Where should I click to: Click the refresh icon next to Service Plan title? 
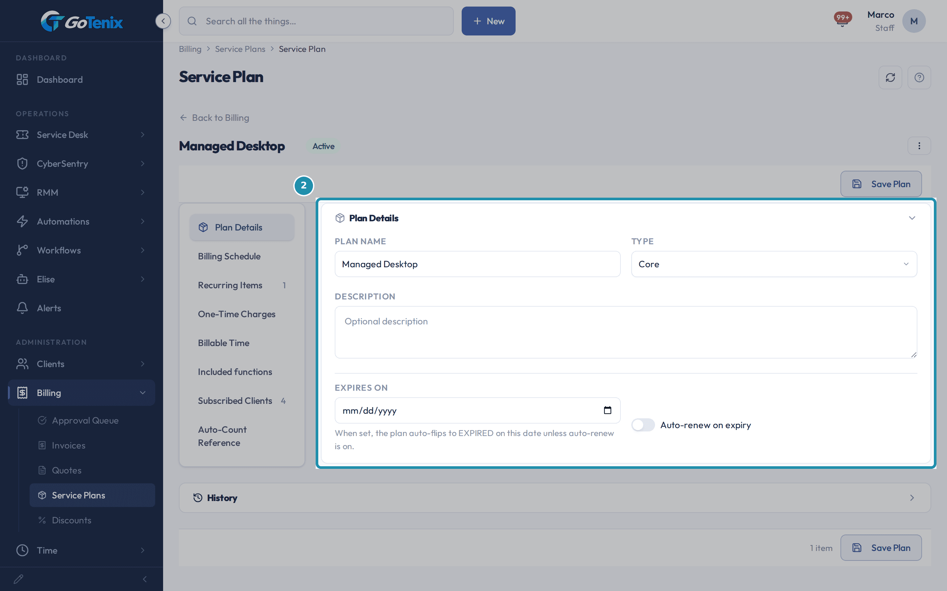pyautogui.click(x=890, y=77)
